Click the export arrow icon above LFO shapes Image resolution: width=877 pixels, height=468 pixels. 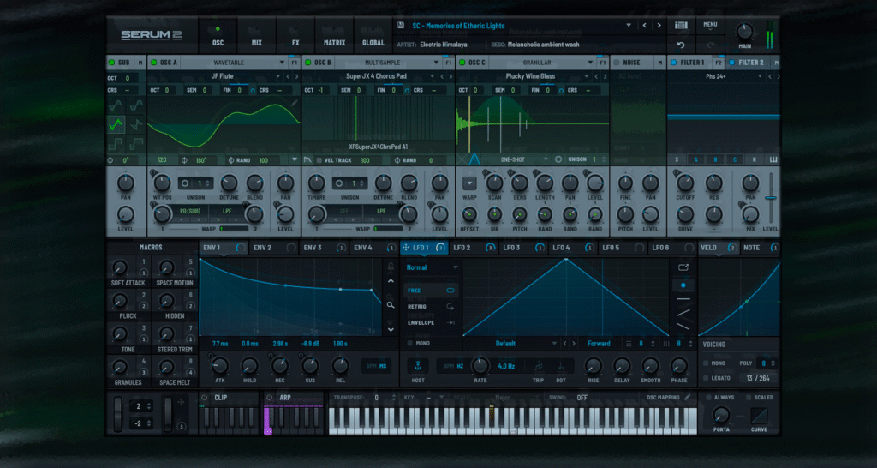[683, 267]
